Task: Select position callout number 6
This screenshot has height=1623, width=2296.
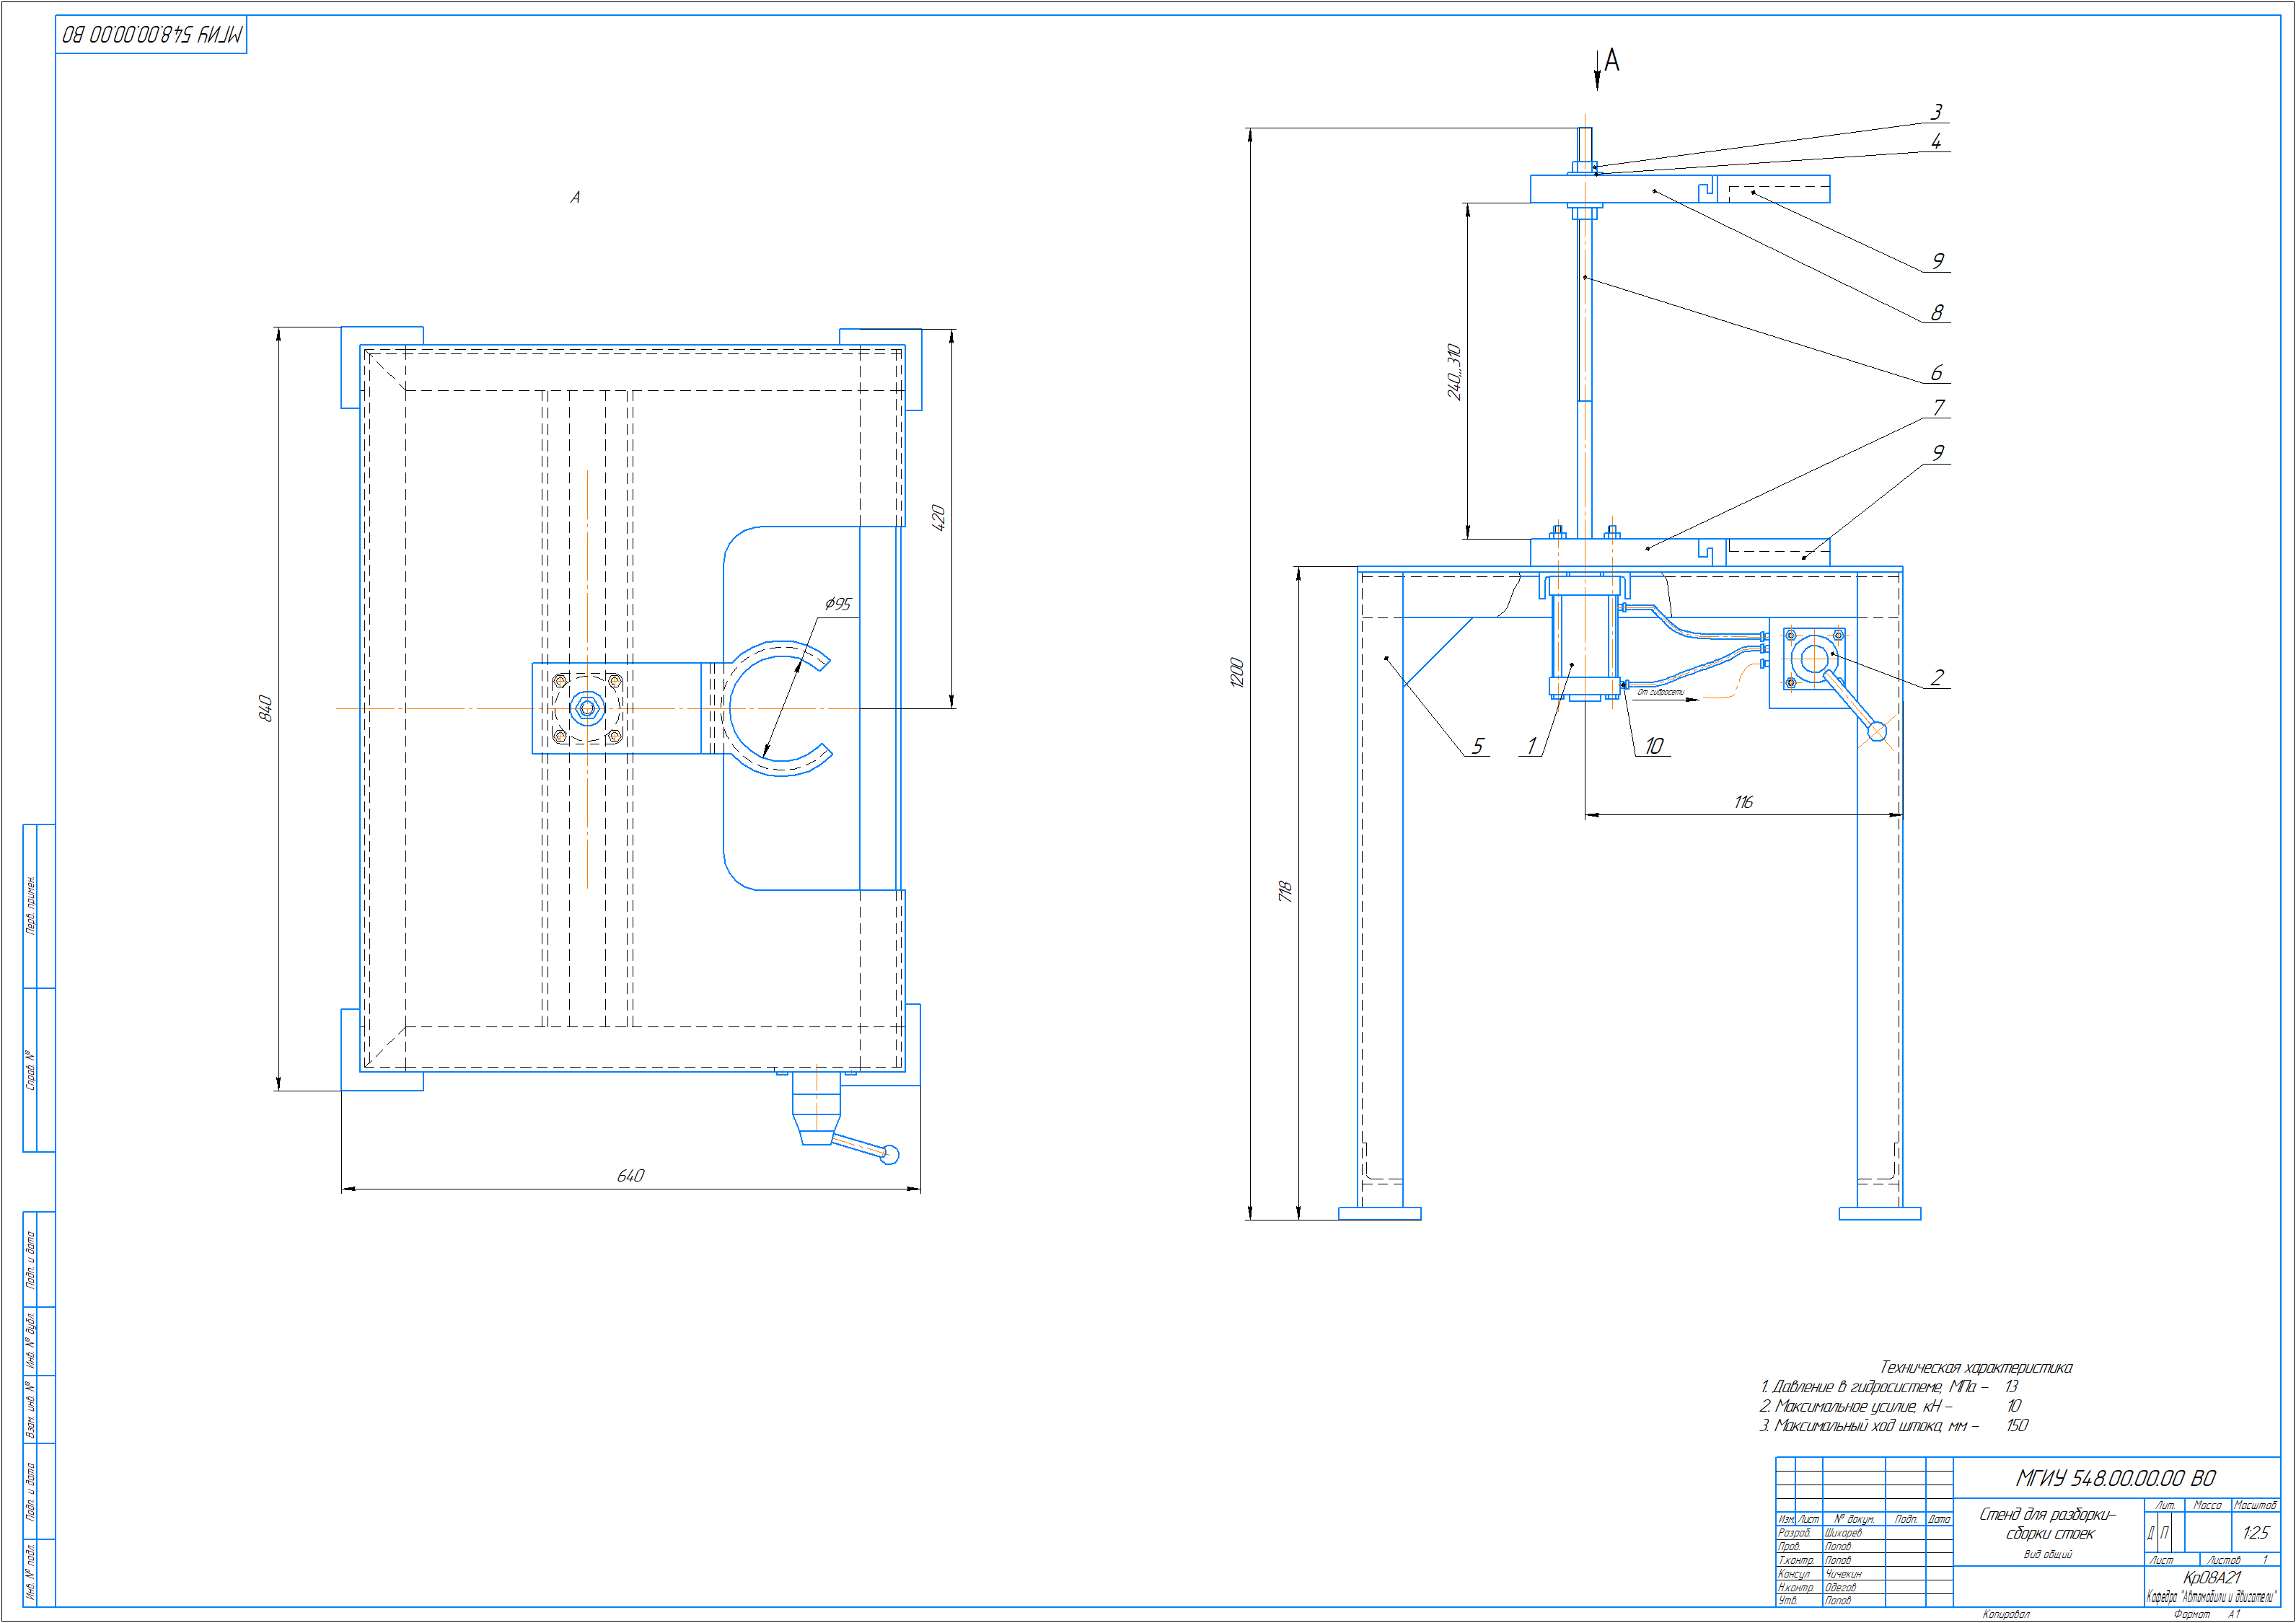Action: coord(1936,372)
